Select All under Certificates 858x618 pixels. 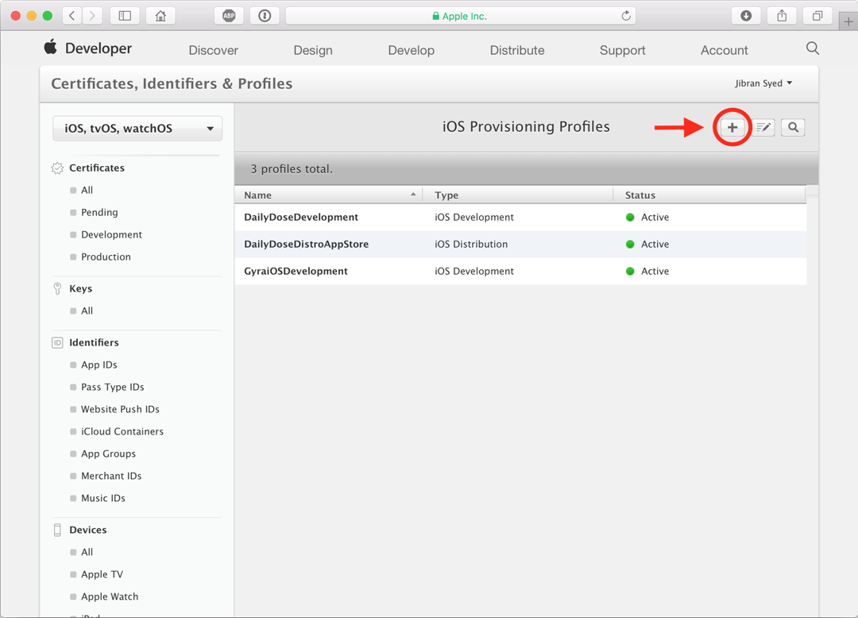click(87, 191)
